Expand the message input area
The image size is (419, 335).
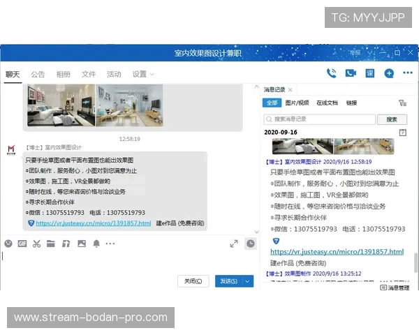coord(234,244)
